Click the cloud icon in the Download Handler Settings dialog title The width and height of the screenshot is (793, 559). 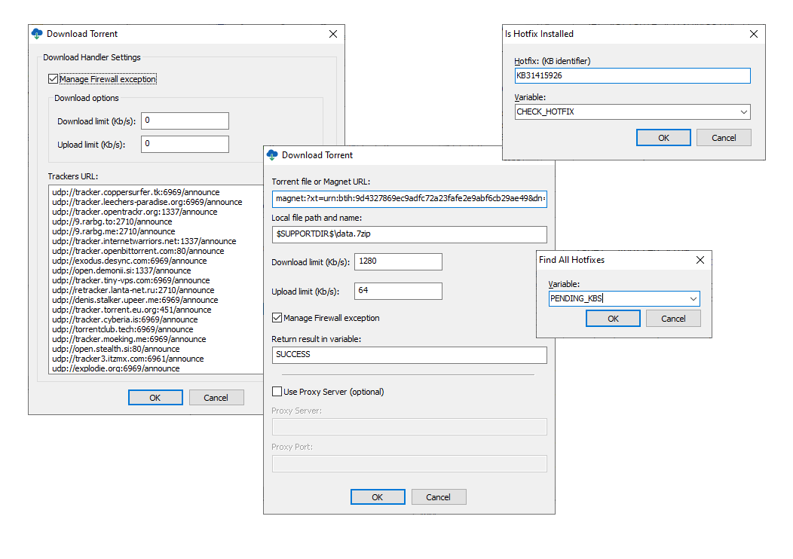37,34
